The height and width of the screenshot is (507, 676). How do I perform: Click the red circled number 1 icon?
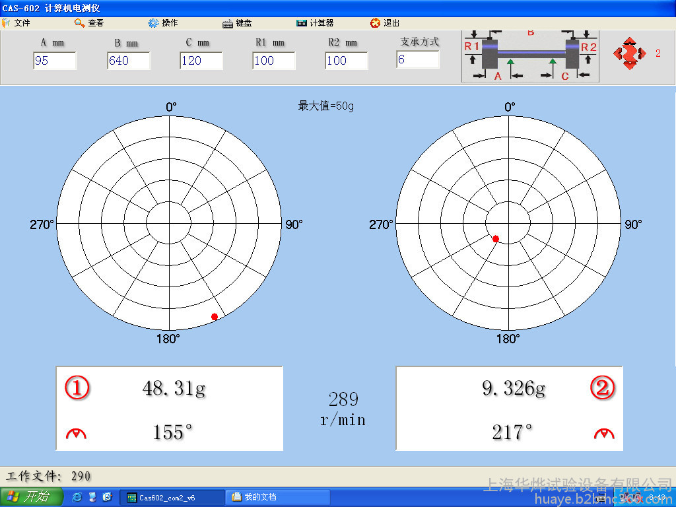tap(77, 388)
